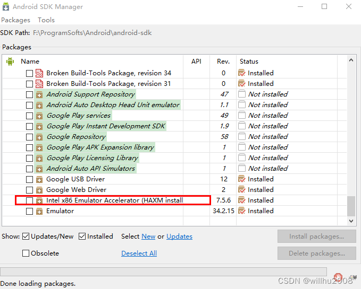Click the bottom progress bar
This screenshot has width=361, height=289.
(x=163, y=272)
